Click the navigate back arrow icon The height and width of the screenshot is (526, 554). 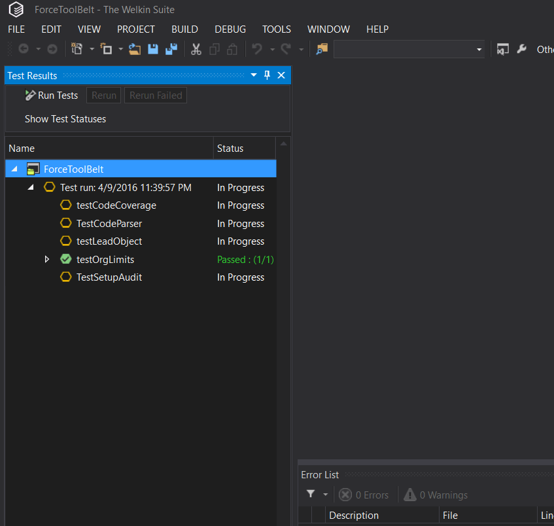[x=24, y=49]
